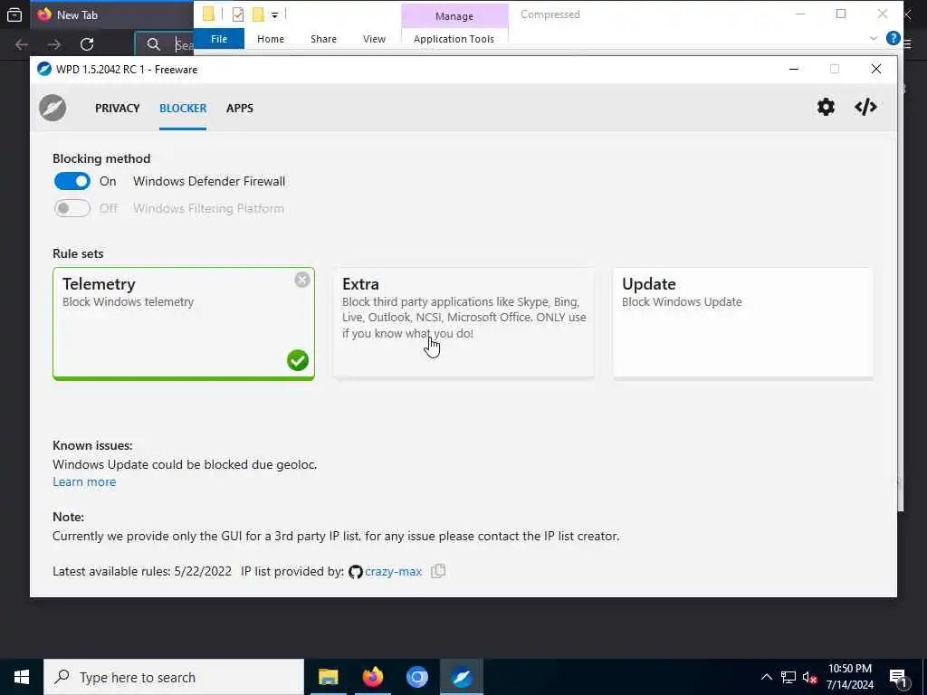
Task: Open File menu in File Explorer window
Action: pyautogui.click(x=219, y=38)
